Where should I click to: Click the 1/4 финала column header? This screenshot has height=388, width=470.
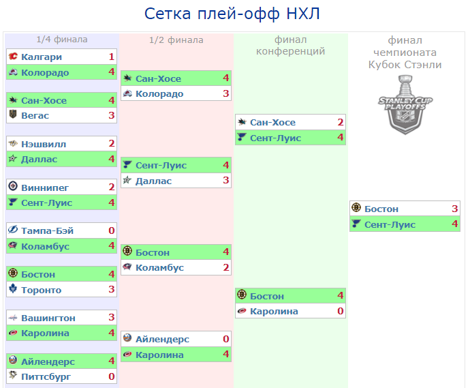click(x=62, y=40)
